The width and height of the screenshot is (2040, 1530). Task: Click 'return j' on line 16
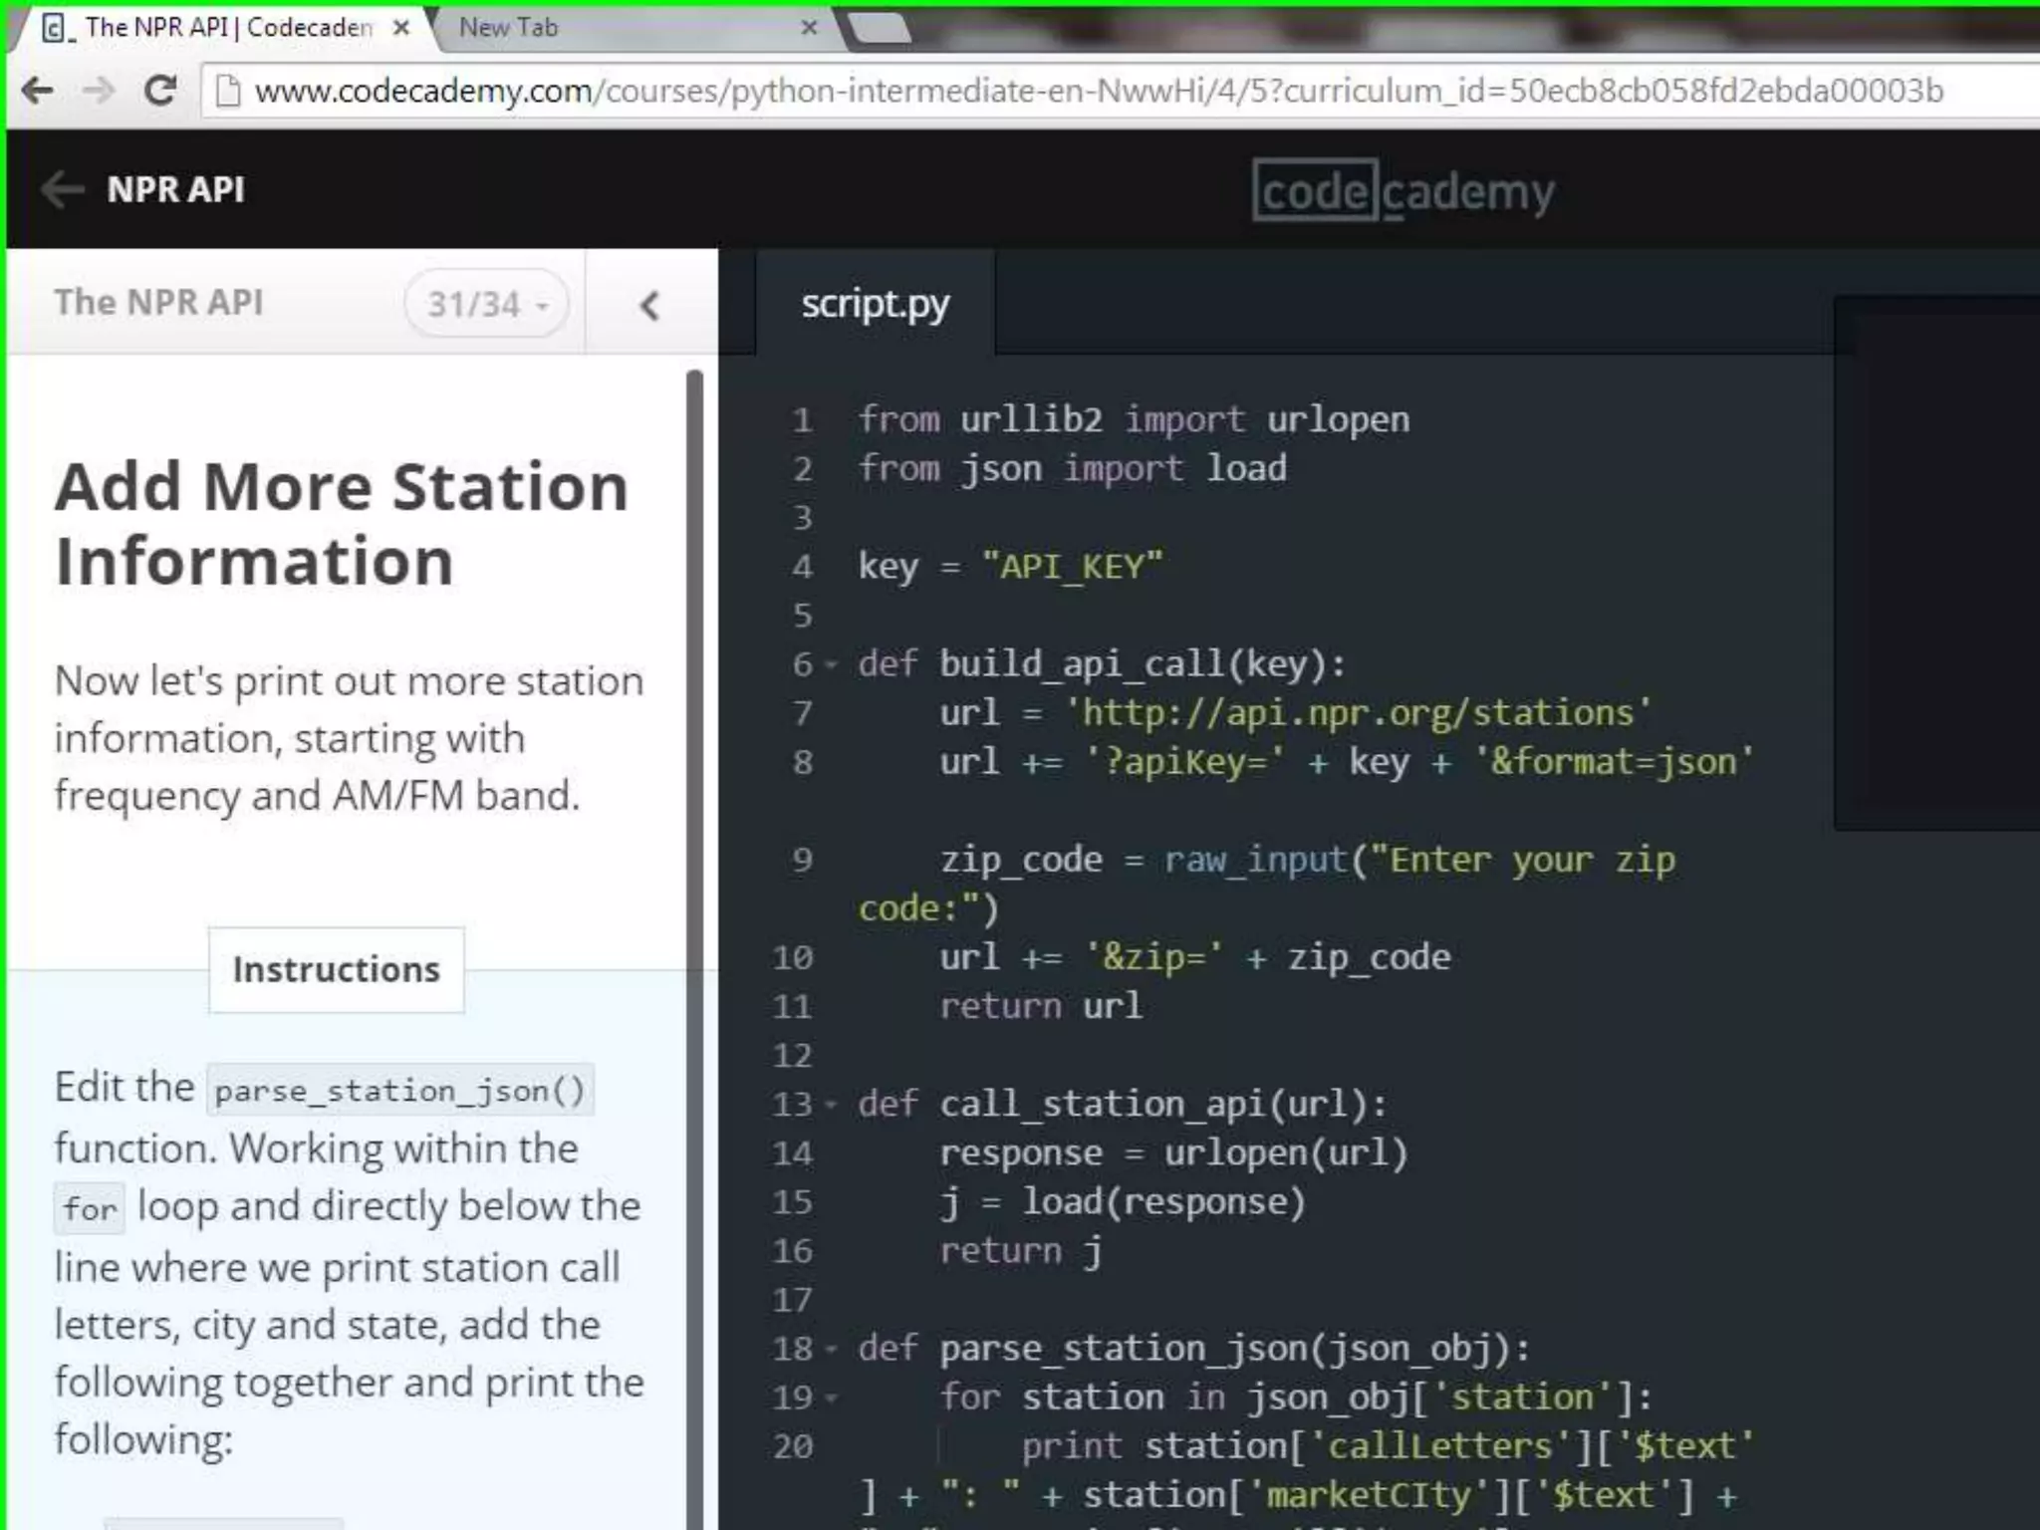click(x=1021, y=1251)
